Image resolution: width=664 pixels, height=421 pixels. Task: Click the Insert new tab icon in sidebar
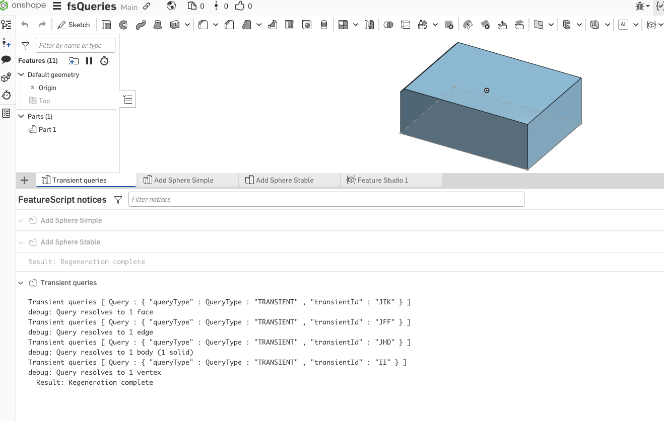tap(6, 42)
